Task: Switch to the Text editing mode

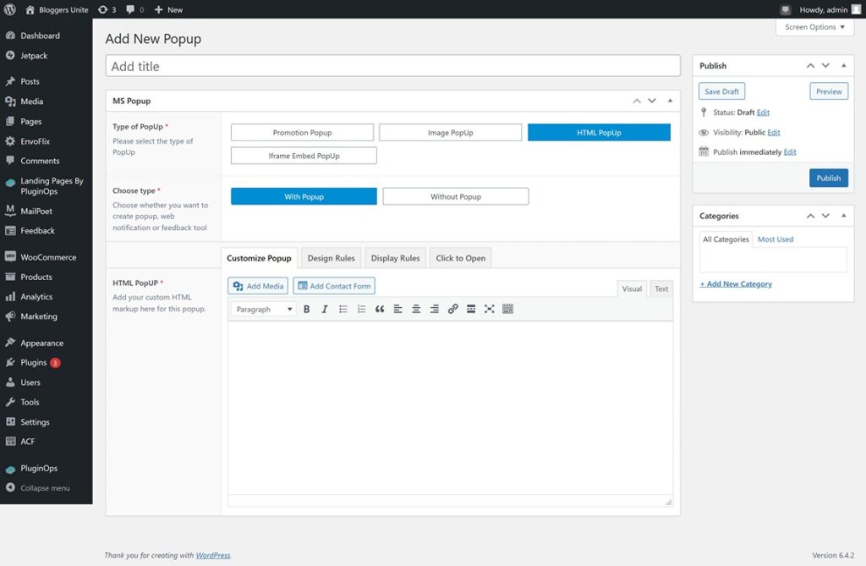Action: click(660, 288)
